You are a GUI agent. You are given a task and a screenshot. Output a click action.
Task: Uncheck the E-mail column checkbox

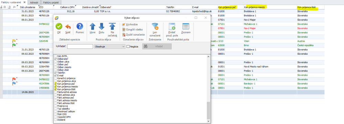[55, 75]
